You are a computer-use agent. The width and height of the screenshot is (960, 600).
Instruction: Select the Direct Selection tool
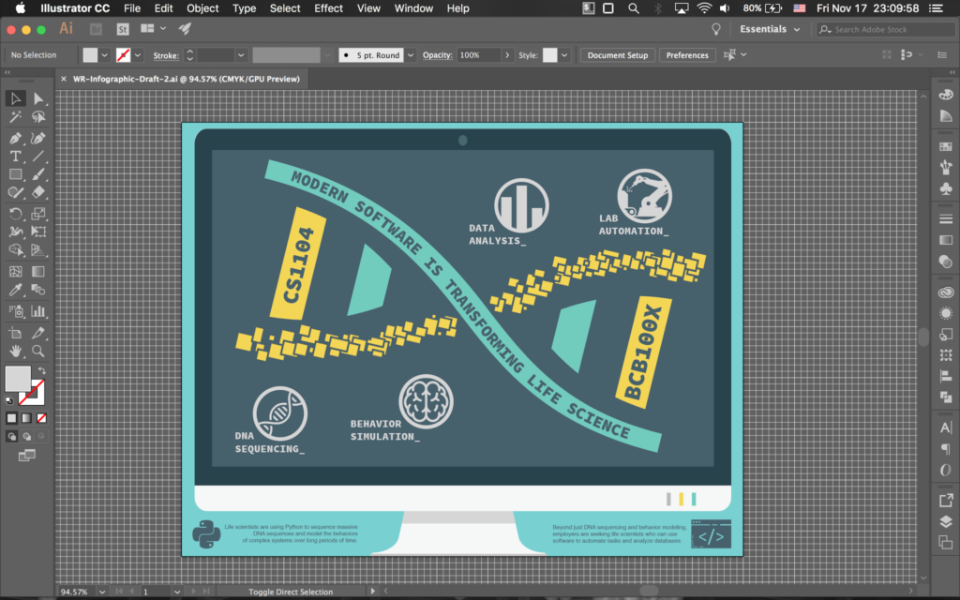[x=38, y=98]
